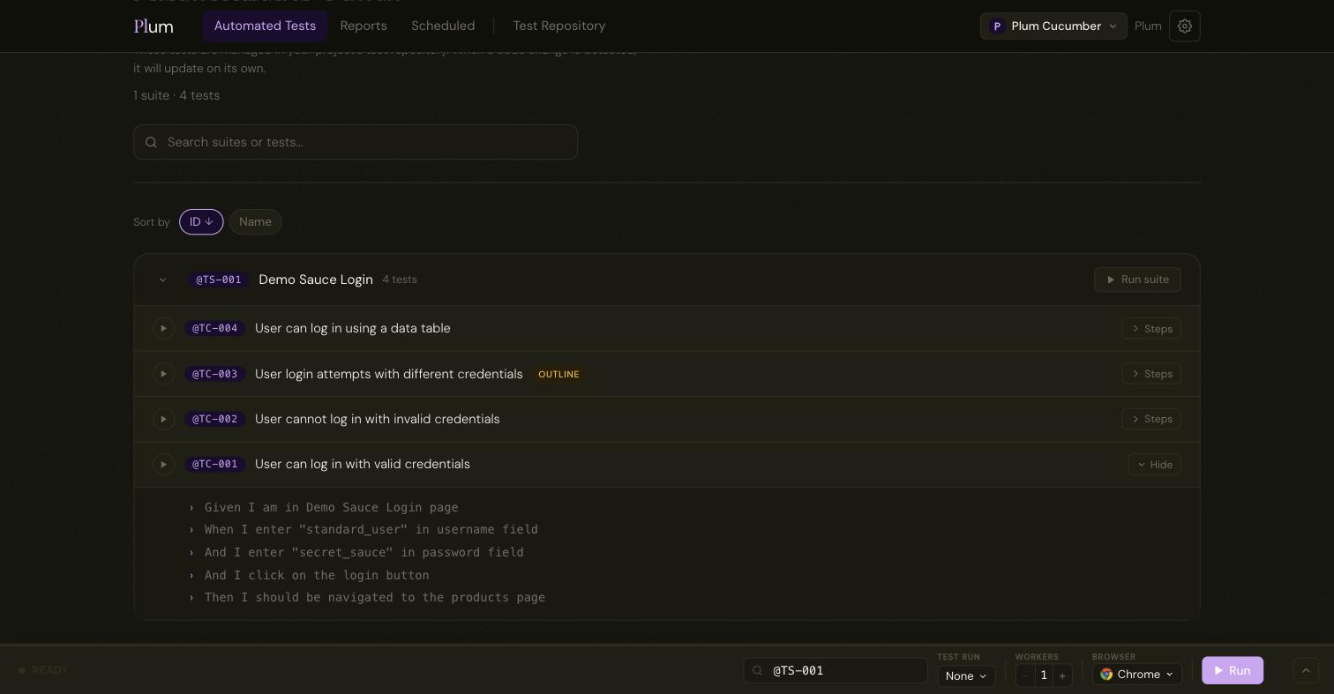
Task: Run test TC-004 with its play icon
Action: pos(164,328)
